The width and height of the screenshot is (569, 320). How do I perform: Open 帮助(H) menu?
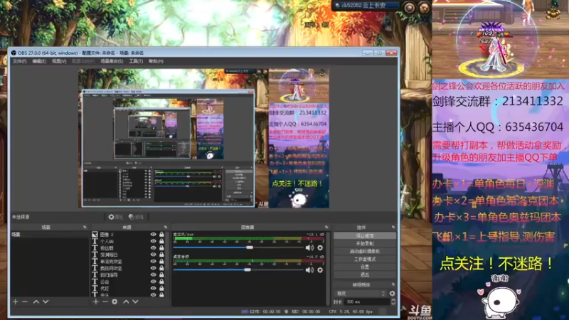[x=156, y=61]
